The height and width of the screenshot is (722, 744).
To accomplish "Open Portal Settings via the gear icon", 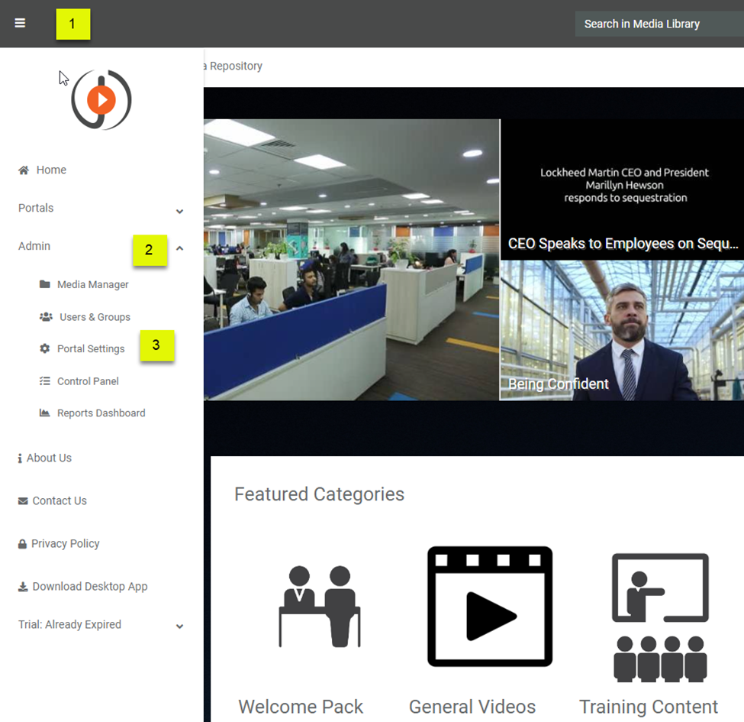I will 46,348.
